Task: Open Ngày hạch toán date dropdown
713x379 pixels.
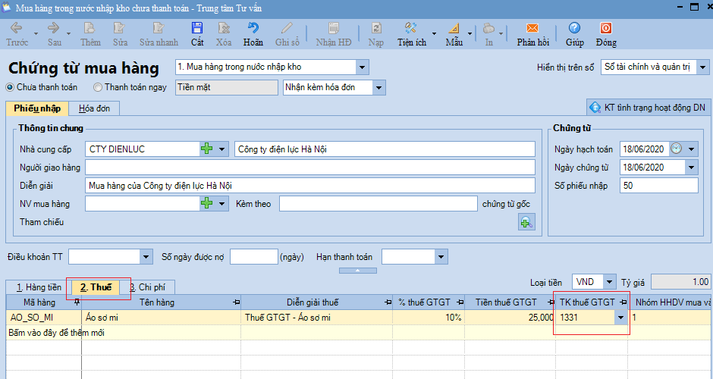Action: pos(691,149)
